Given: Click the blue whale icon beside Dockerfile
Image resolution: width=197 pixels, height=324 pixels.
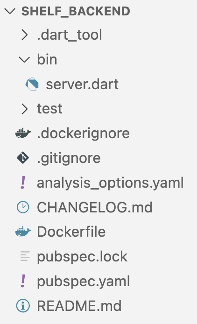Looking at the screenshot, I should coord(23,232).
